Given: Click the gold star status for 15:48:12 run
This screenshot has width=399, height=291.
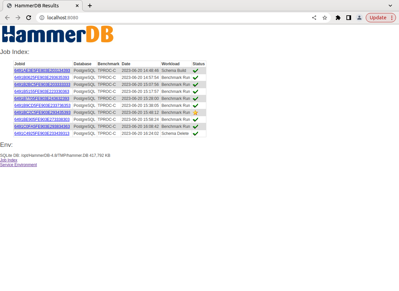Looking at the screenshot, I should [x=195, y=113].
